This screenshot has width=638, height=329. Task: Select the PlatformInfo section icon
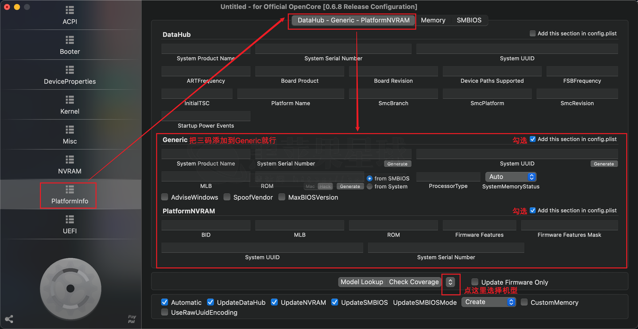pos(70,189)
